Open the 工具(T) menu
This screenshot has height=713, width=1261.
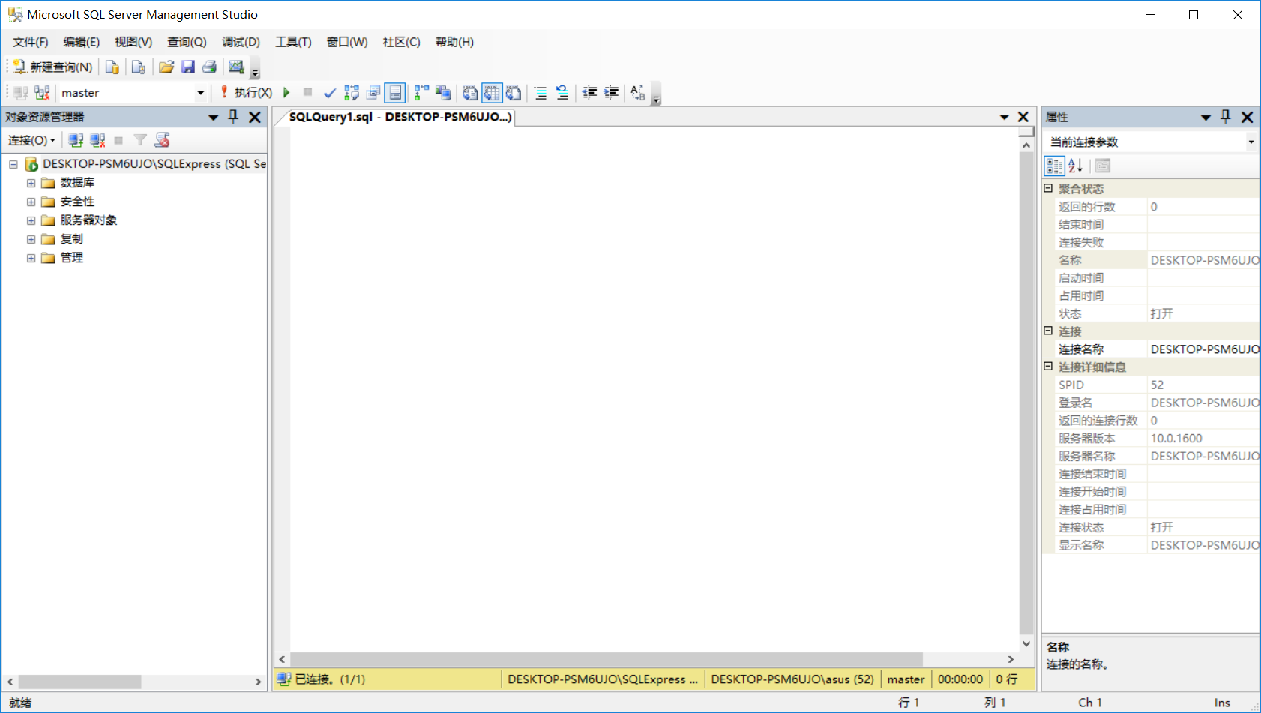tap(293, 42)
